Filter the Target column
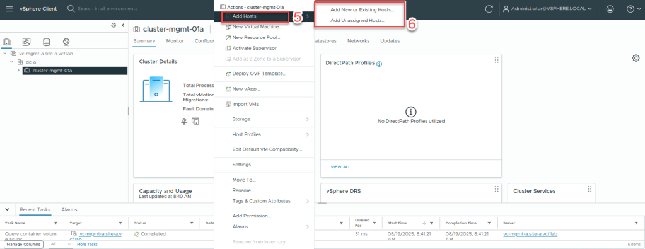This screenshot has height=249, width=645. pos(120,223)
